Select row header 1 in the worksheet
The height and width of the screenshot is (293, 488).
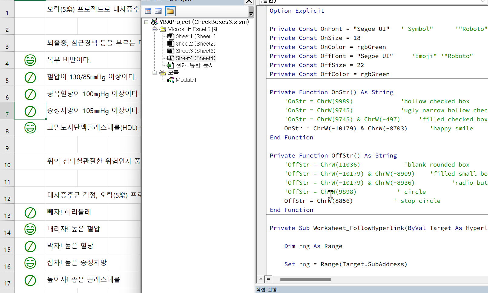coord(7,9)
